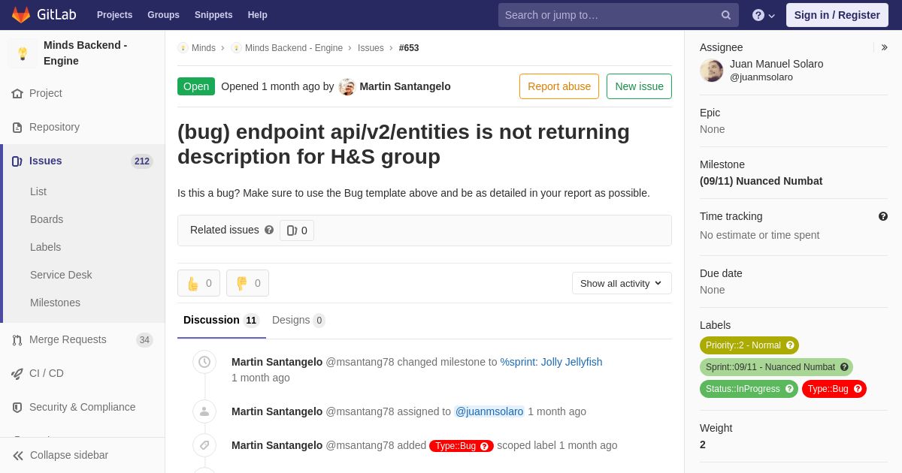Open the Help question mark menu
This screenshot has height=473, width=902.
pos(764,15)
